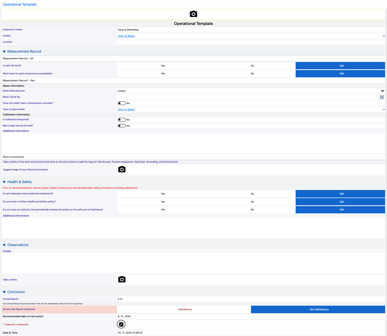The image size is (387, 336).
Task: Click the Location input field
Action: click(x=251, y=42)
